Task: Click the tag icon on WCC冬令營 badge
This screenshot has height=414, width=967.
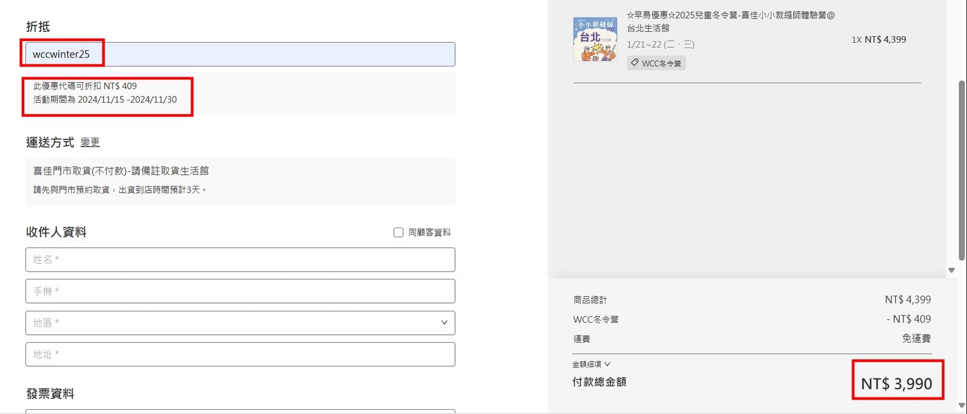Action: point(635,63)
